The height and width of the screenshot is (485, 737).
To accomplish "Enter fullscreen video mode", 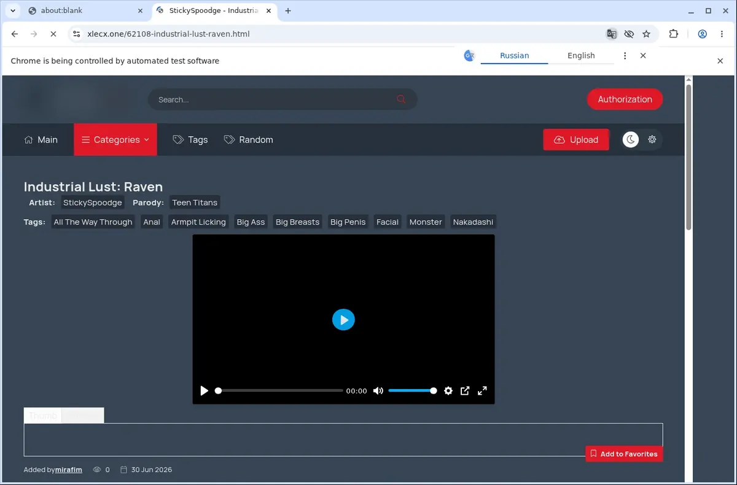I will [483, 391].
